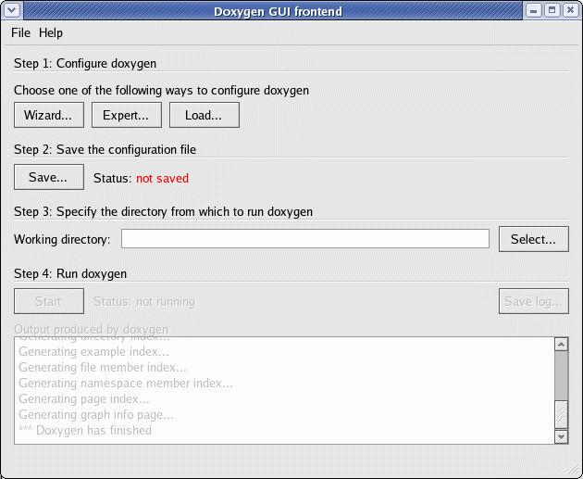Click the 'Doxygen has finished' output line
Viewport: 583px width, 479px height.
(x=85, y=430)
